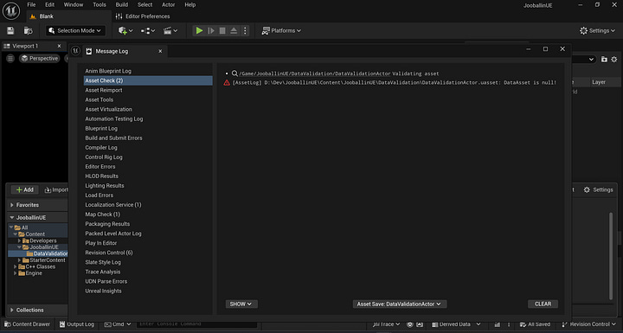623x333 pixels.
Task: Open the Actor menu
Action: [169, 5]
